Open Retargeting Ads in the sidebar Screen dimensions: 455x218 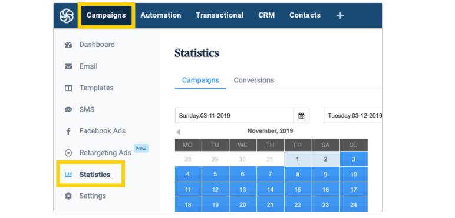coord(105,153)
